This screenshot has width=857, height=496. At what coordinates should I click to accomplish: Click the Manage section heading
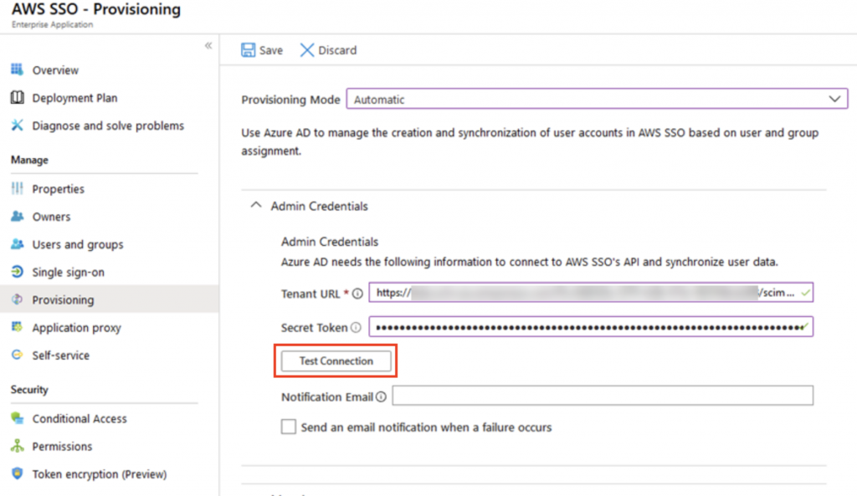(29, 160)
